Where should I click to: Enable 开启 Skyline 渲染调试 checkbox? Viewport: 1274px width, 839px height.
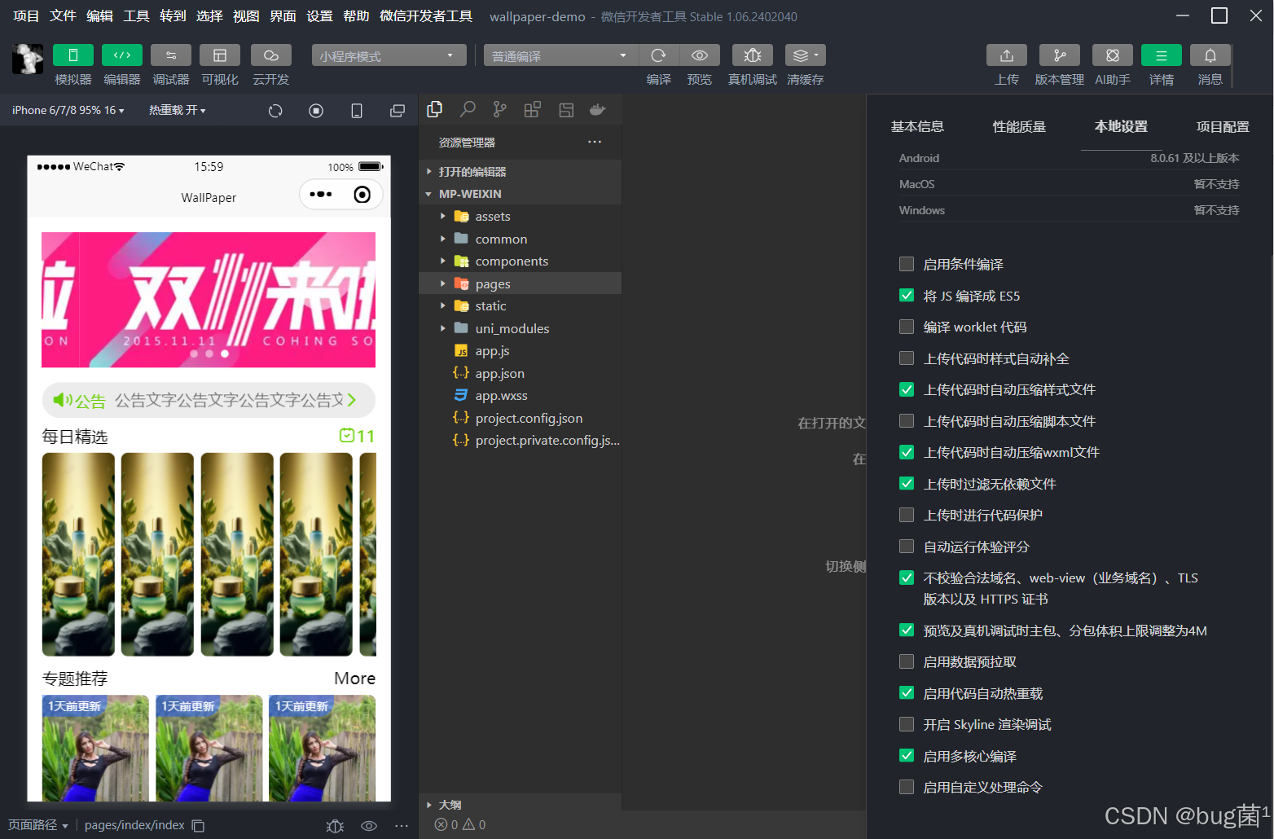[907, 724]
